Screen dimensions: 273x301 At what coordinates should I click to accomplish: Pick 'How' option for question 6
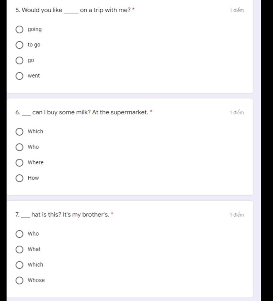pyautogui.click(x=19, y=178)
